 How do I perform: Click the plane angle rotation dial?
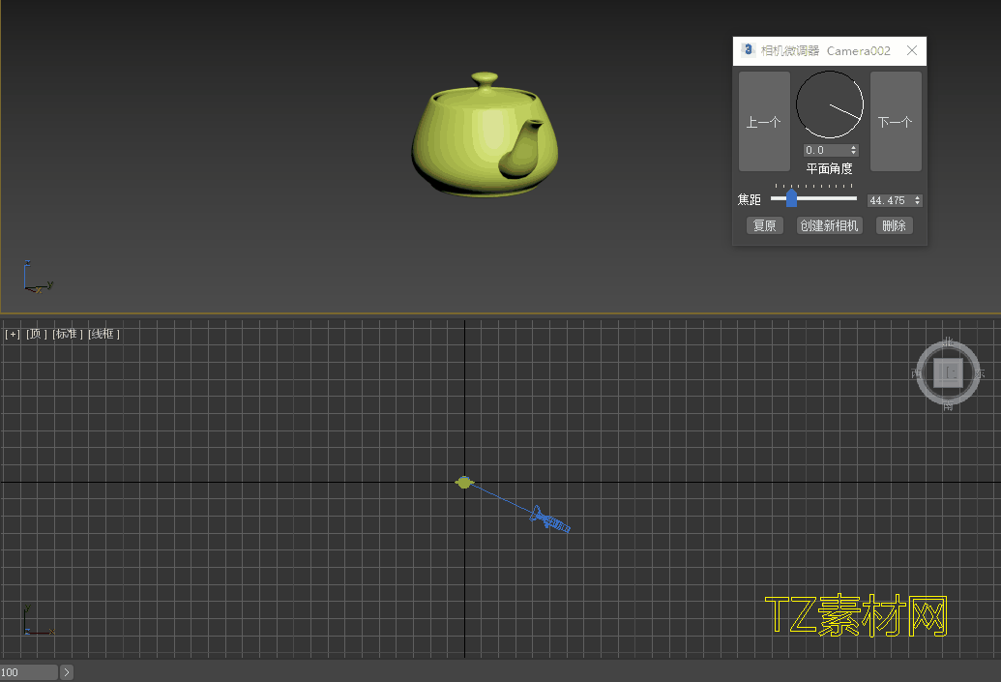click(x=830, y=104)
